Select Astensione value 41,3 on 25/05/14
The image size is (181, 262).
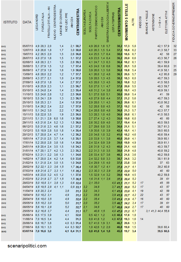pyautogui.click(x=154, y=211)
